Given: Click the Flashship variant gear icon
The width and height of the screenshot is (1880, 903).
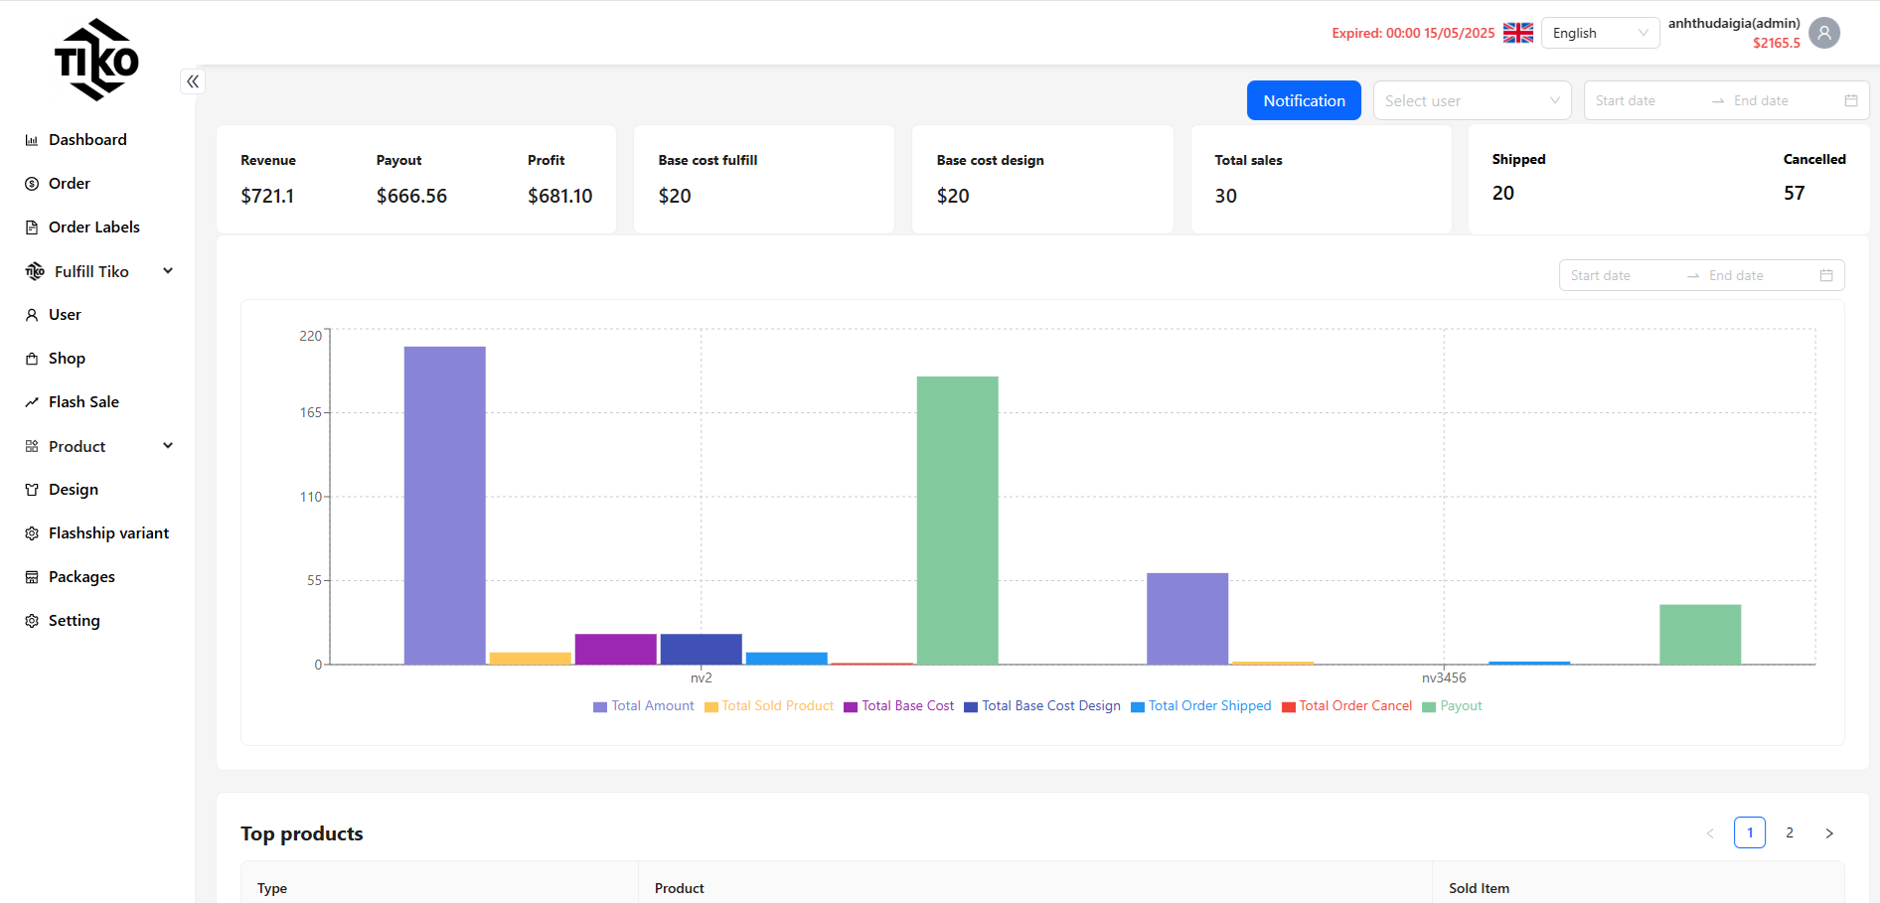Looking at the screenshot, I should click(32, 533).
